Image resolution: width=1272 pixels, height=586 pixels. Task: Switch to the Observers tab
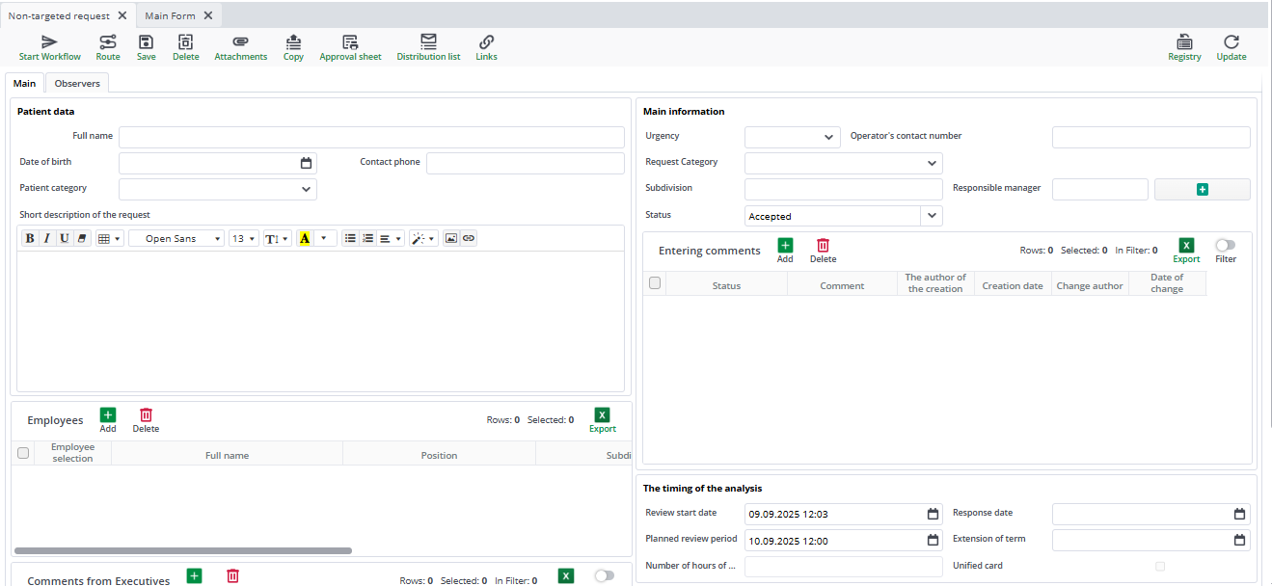(77, 84)
